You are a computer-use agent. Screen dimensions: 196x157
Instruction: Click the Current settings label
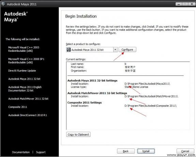76,59
